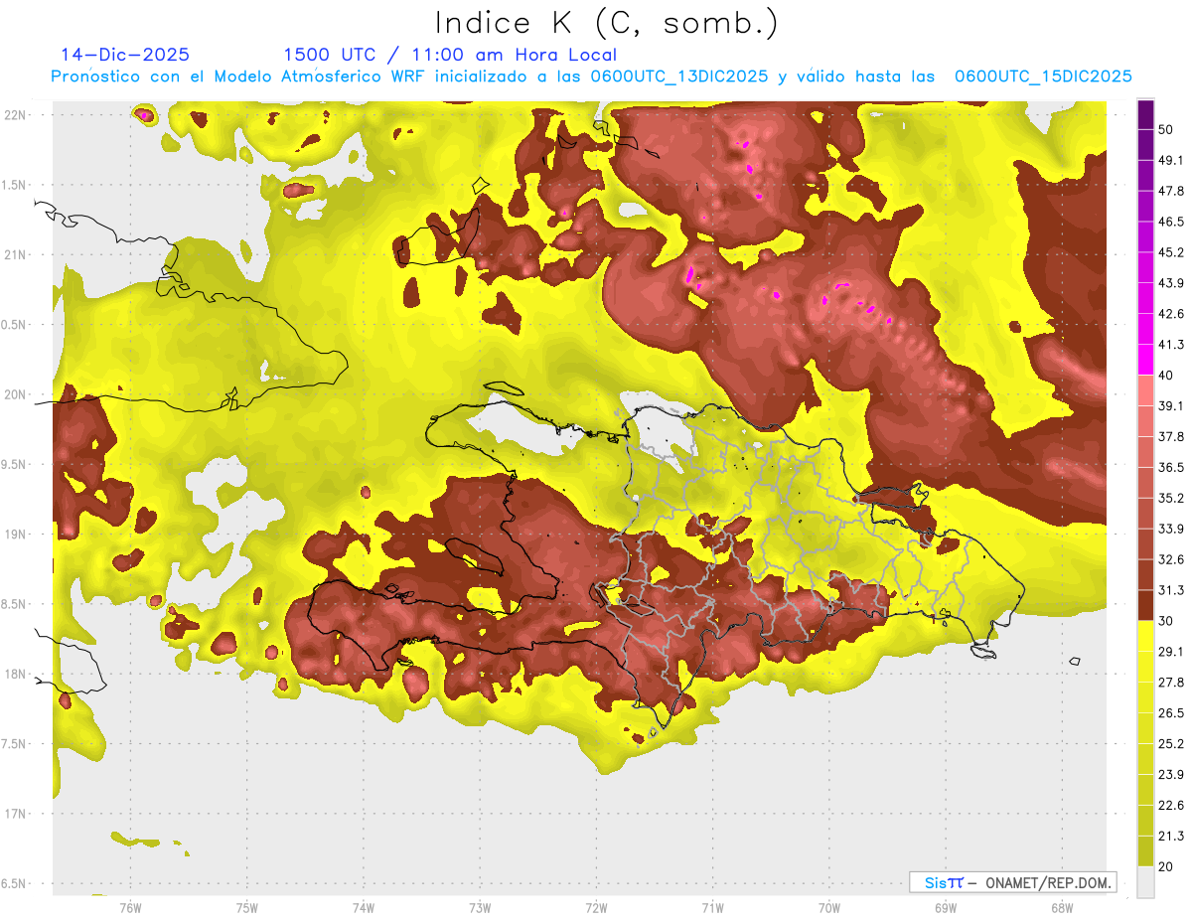The height and width of the screenshot is (921, 1192).
Task: Pick the olive swatch between 20 and 21.3
Action: (1145, 850)
